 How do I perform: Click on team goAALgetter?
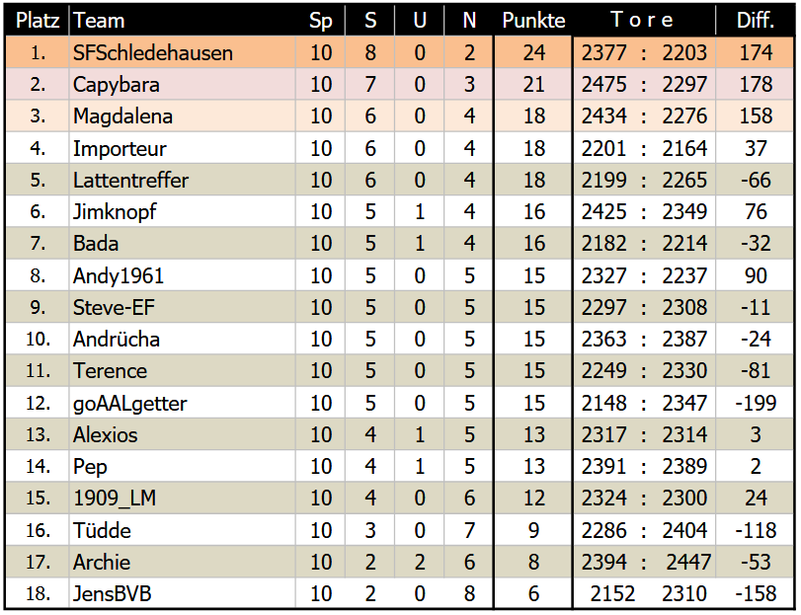[129, 403]
